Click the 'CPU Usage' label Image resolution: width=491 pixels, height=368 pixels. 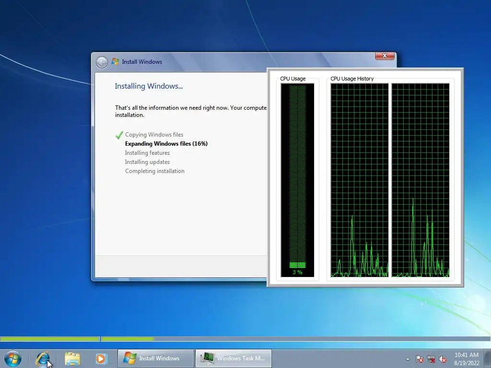[293, 79]
